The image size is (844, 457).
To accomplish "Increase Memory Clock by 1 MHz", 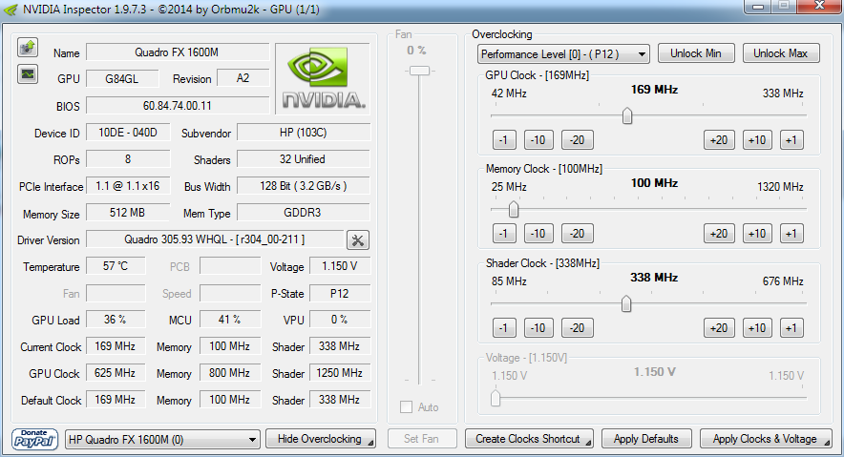I will 791,234.
